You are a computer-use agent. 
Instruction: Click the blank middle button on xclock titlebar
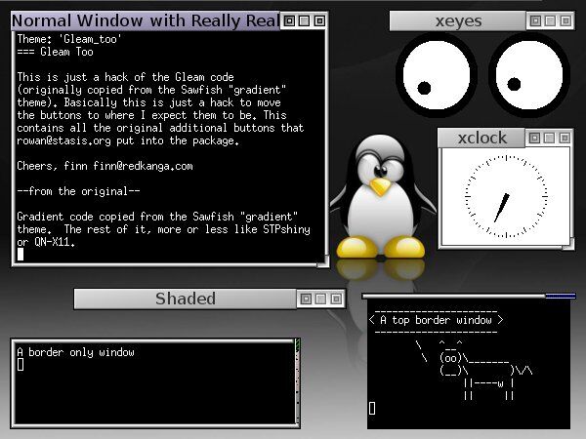[x=549, y=139]
